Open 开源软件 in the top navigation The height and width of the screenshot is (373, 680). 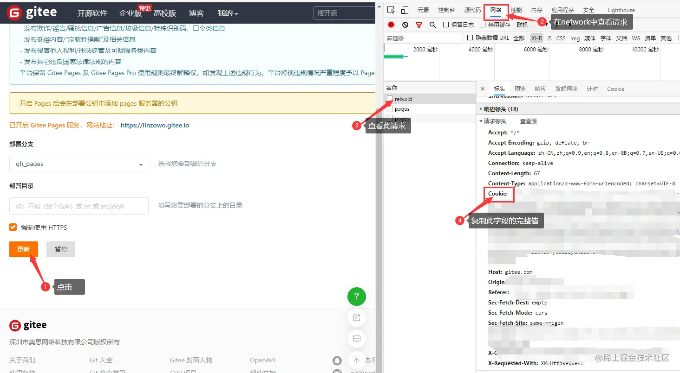[x=92, y=13]
